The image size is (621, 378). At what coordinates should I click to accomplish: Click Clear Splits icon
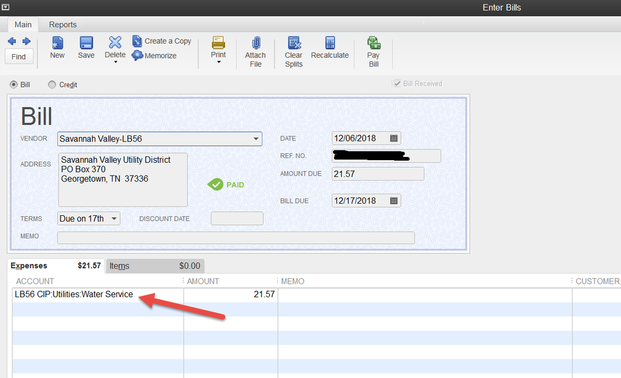coord(294,43)
